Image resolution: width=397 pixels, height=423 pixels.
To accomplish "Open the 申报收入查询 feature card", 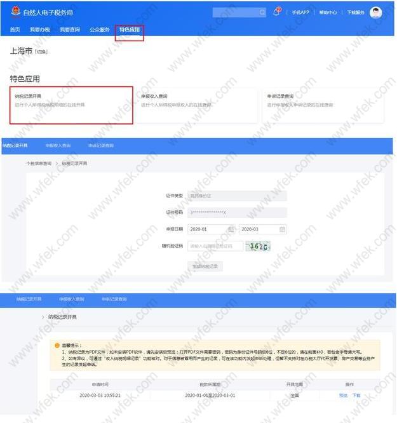I will (x=197, y=105).
